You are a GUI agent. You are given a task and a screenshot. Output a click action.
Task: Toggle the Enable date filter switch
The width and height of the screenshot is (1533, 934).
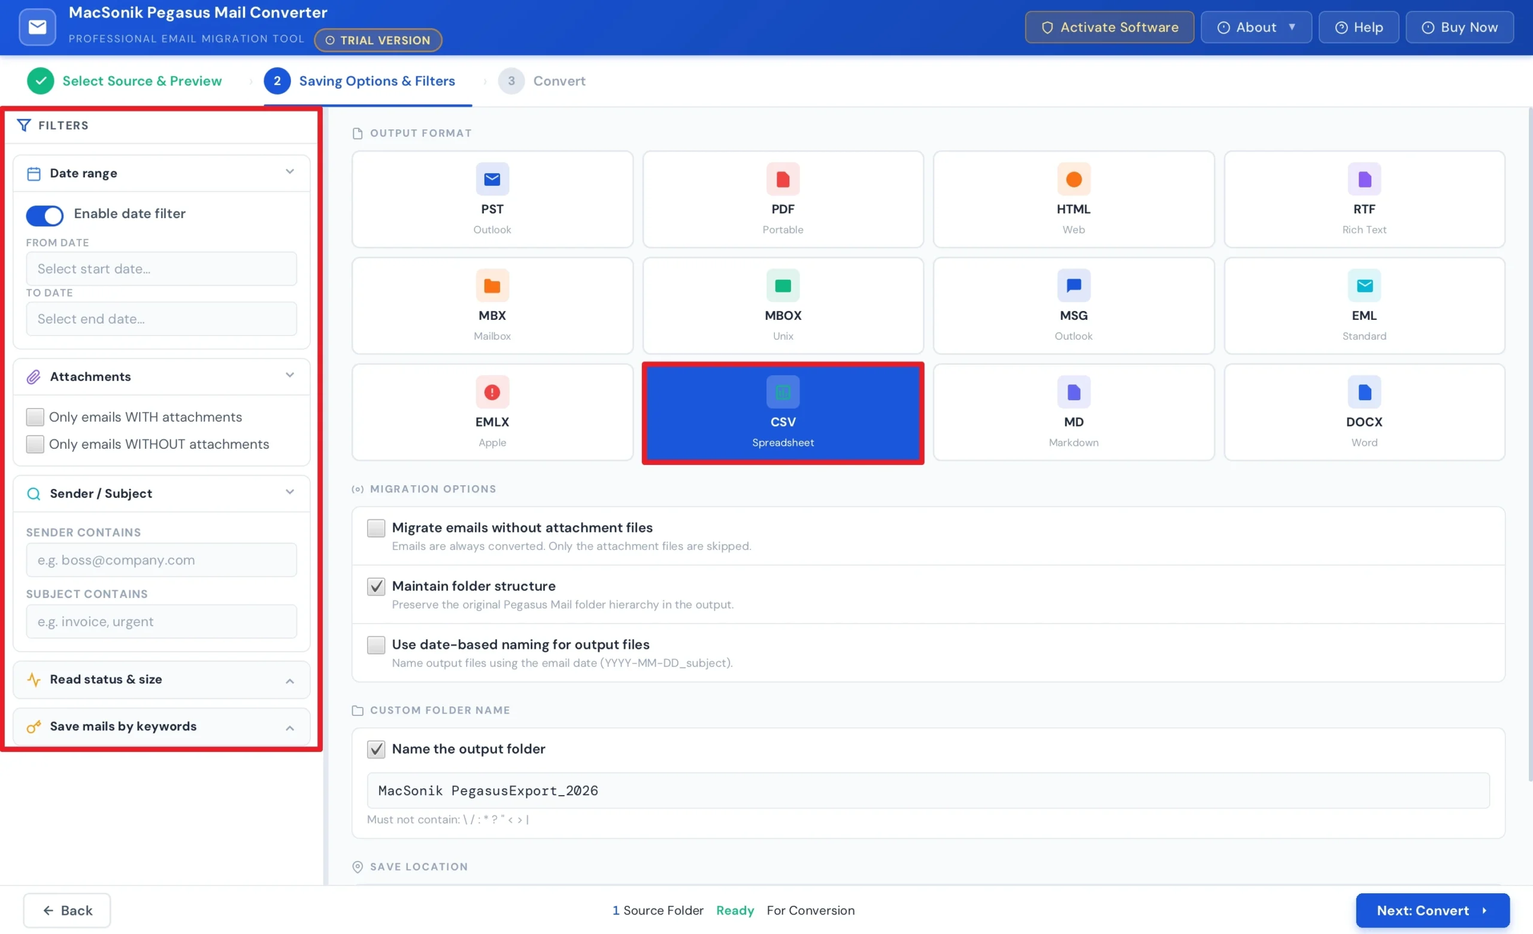(44, 214)
